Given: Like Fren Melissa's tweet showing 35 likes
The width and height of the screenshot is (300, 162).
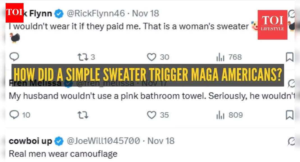Looking at the screenshot, I should point(153,115).
